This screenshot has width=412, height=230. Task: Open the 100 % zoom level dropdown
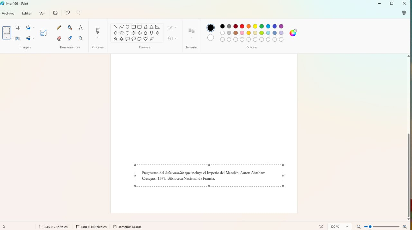tap(339, 227)
